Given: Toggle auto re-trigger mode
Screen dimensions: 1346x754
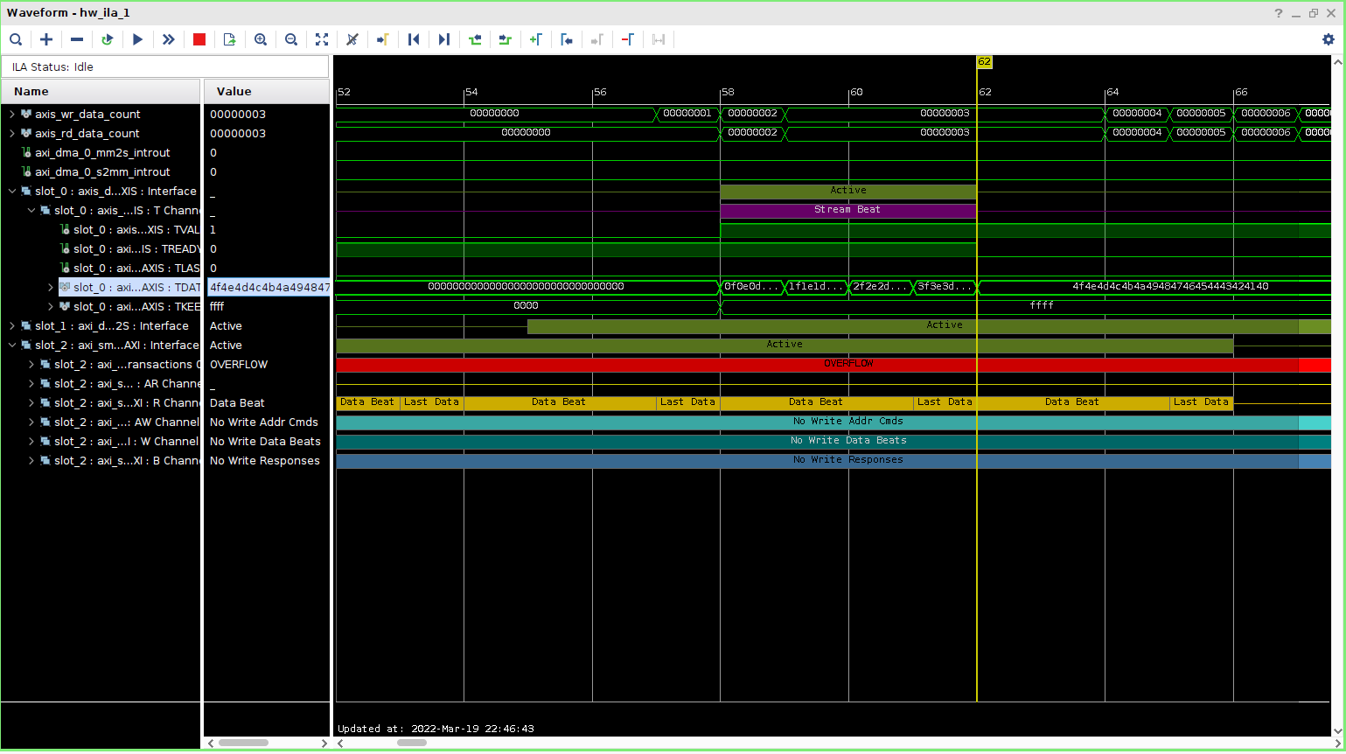Looking at the screenshot, I should [x=108, y=39].
